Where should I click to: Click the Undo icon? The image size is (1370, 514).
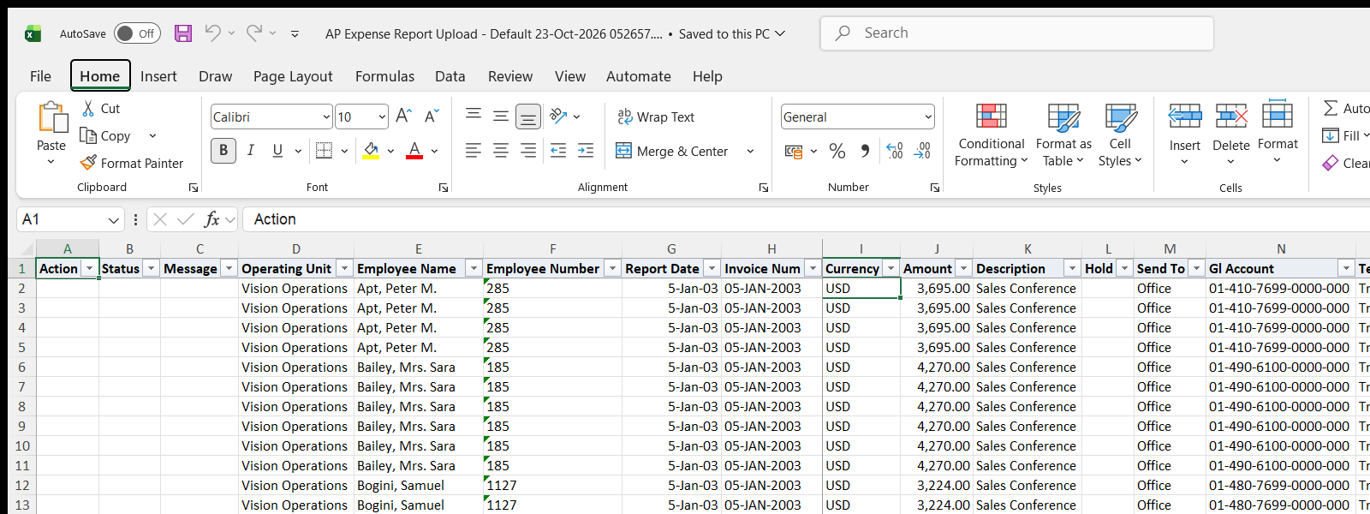[x=212, y=33]
